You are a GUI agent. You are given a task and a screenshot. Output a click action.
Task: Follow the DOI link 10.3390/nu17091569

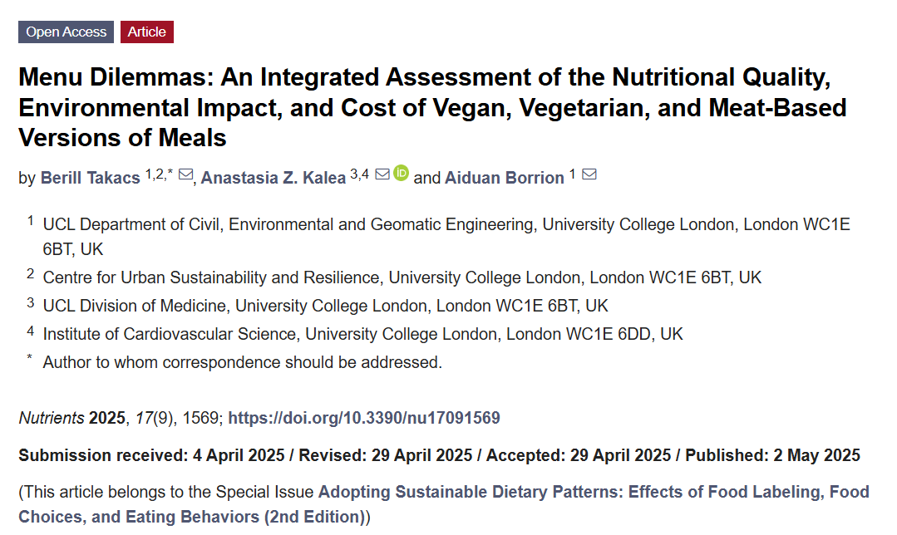click(364, 418)
